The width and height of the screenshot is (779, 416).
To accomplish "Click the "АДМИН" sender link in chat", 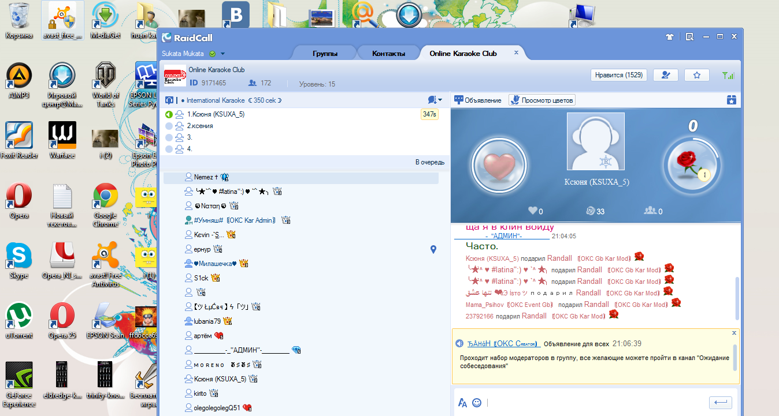I will pyautogui.click(x=502, y=236).
